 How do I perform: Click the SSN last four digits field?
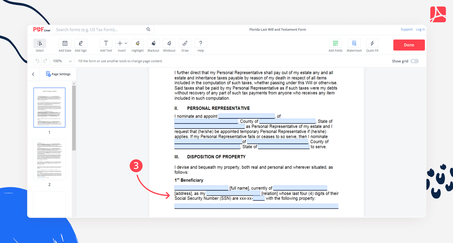pos(258,198)
